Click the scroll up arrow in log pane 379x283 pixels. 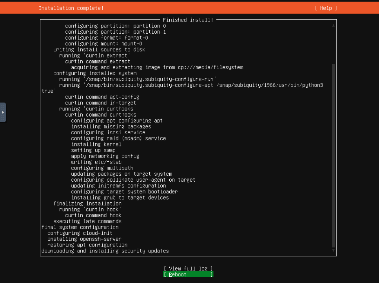[333, 25]
